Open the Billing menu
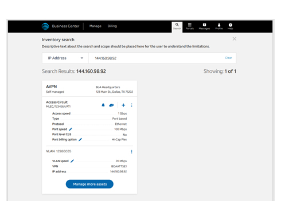 pos(112,26)
